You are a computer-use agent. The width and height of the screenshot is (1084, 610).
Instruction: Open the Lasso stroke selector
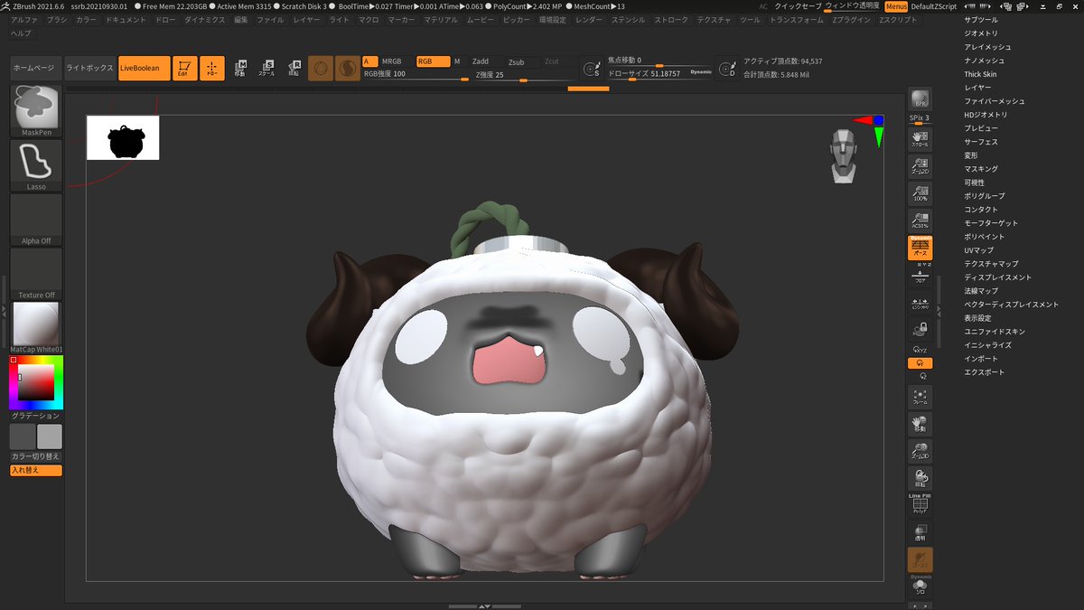coord(36,165)
